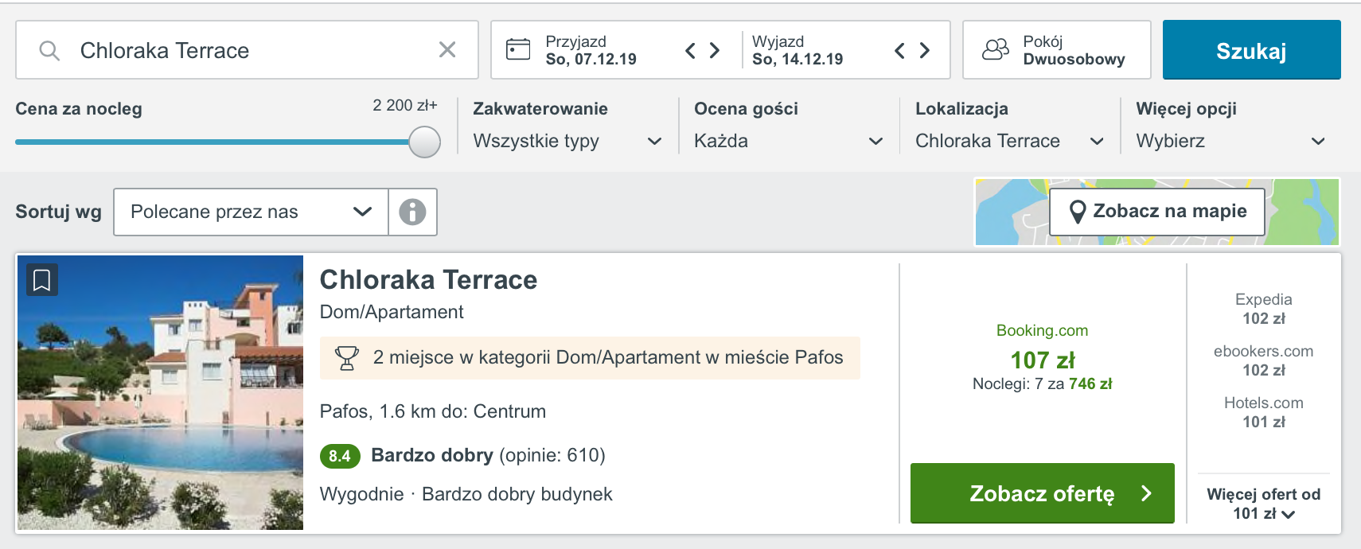The image size is (1361, 549).
Task: Click the Zobacz ofertę button
Action: pyautogui.click(x=1042, y=493)
